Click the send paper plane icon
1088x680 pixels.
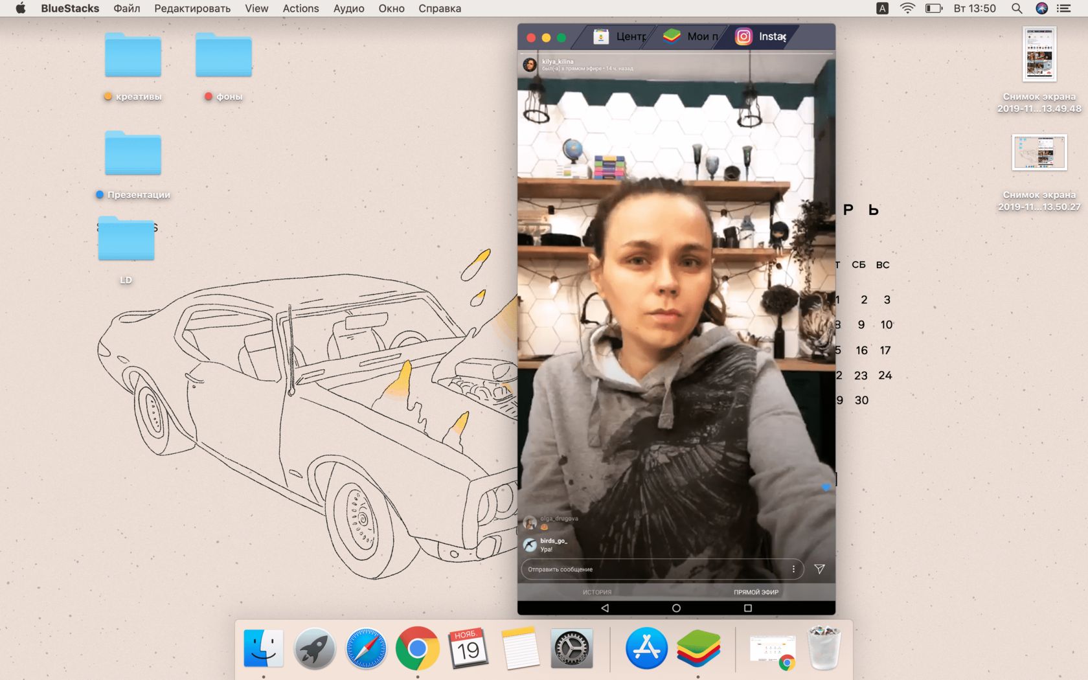click(x=819, y=569)
